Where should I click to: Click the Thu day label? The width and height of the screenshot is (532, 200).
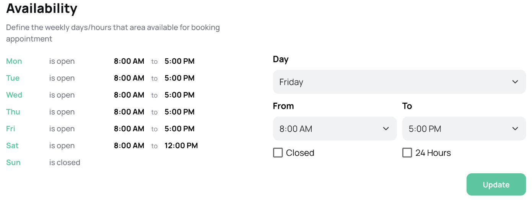tap(13, 112)
